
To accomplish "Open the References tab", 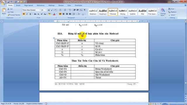I will pyautogui.click(x=41, y=5).
